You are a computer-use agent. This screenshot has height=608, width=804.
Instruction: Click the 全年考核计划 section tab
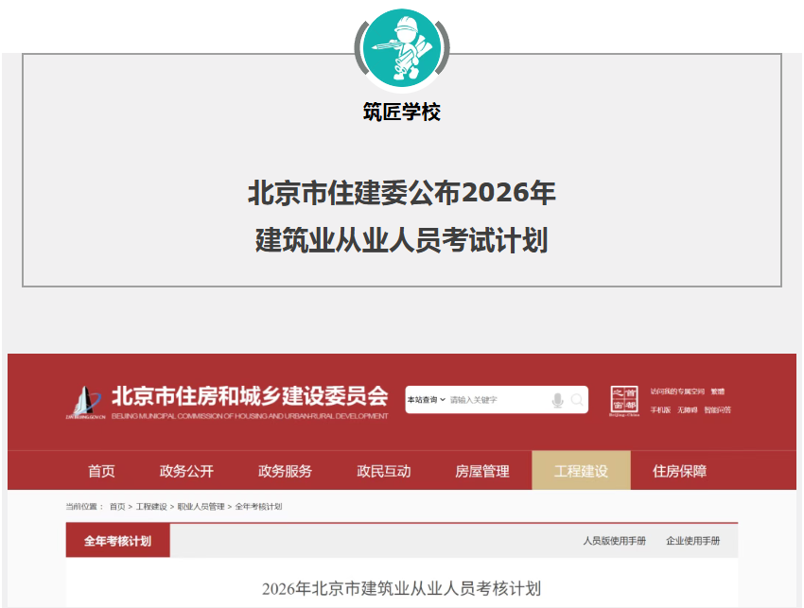click(117, 541)
